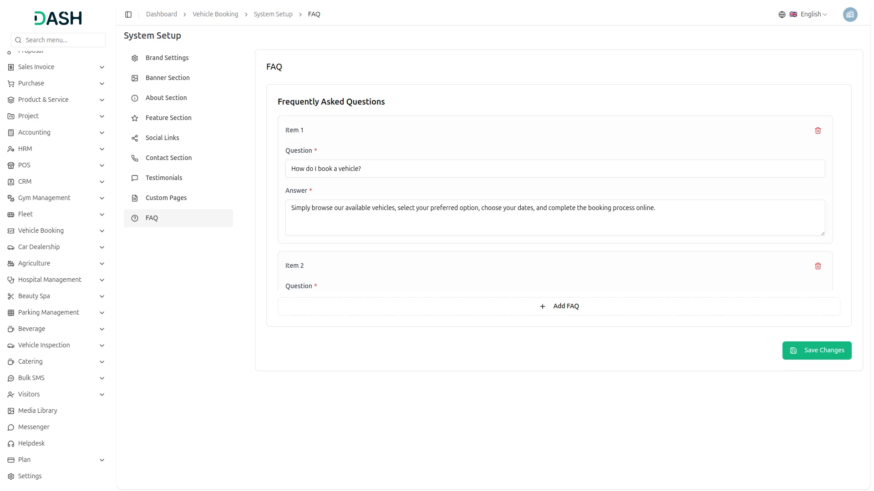Click the Social Links share icon

tap(135, 138)
